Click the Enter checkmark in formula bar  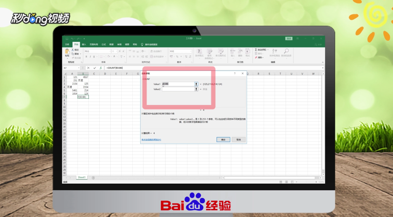point(94,68)
